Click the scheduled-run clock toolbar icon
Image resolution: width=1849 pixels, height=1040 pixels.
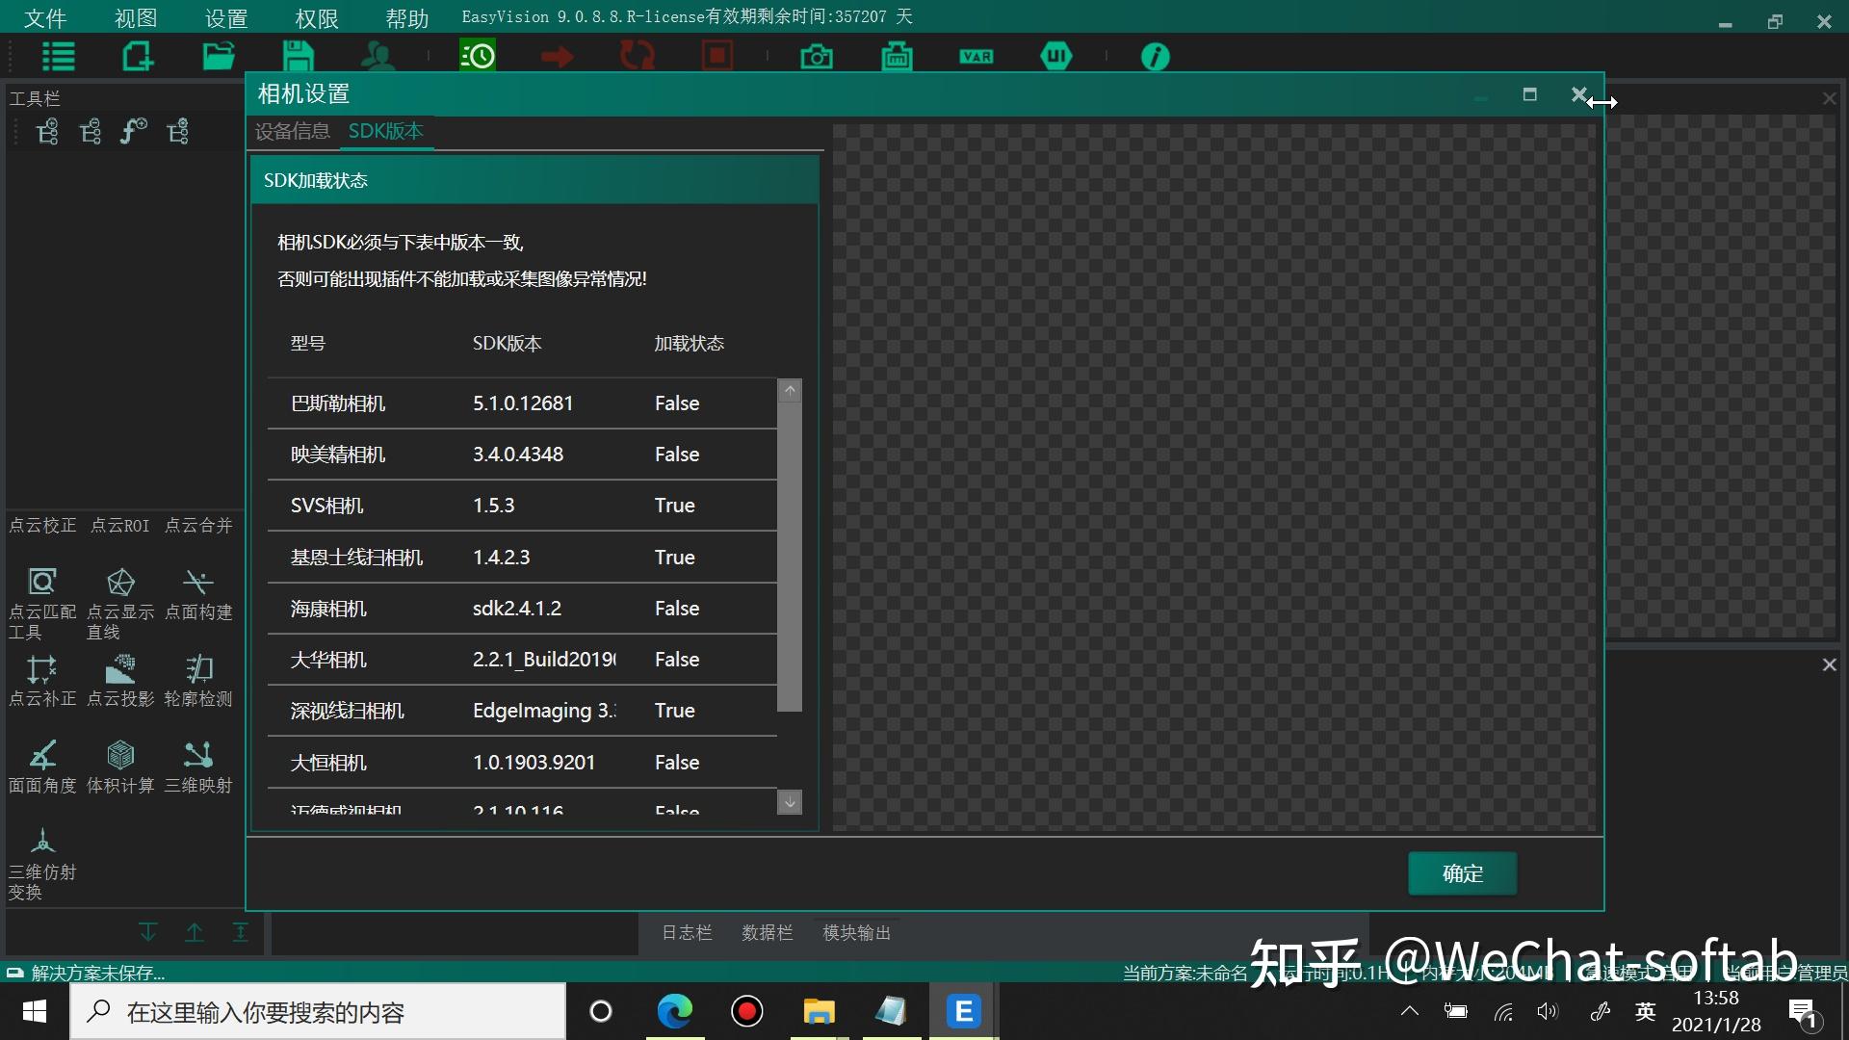(x=478, y=57)
